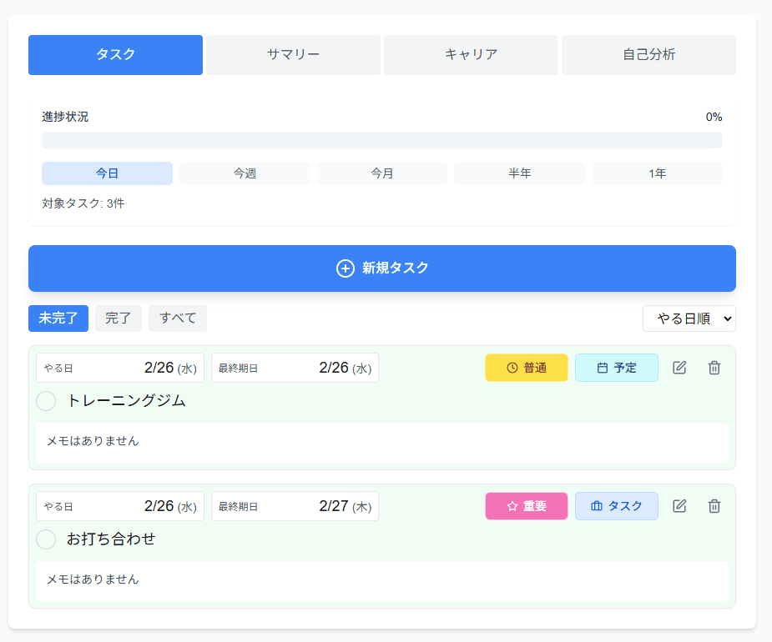Toggle the 完了 filter
This screenshot has height=642, width=772.
pos(118,318)
